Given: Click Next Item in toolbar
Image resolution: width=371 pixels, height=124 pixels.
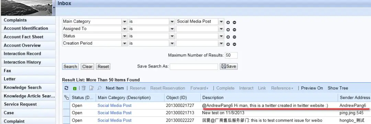Looking at the screenshot, I should pos(115,88).
